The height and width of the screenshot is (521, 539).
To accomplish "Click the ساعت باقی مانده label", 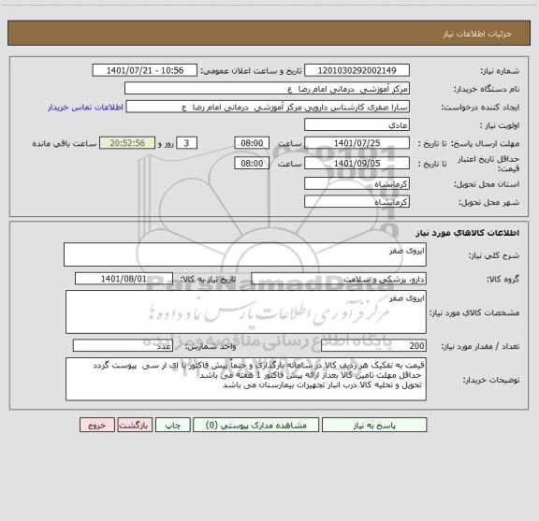I will [x=65, y=143].
